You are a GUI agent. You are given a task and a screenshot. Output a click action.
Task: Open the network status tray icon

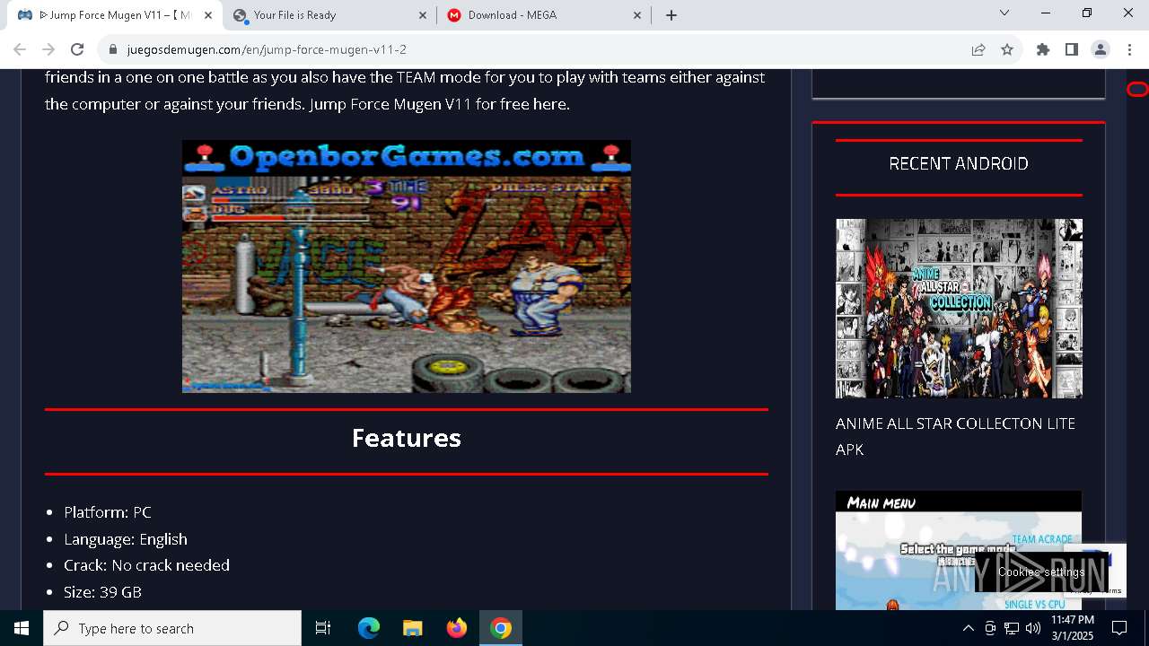click(1012, 628)
